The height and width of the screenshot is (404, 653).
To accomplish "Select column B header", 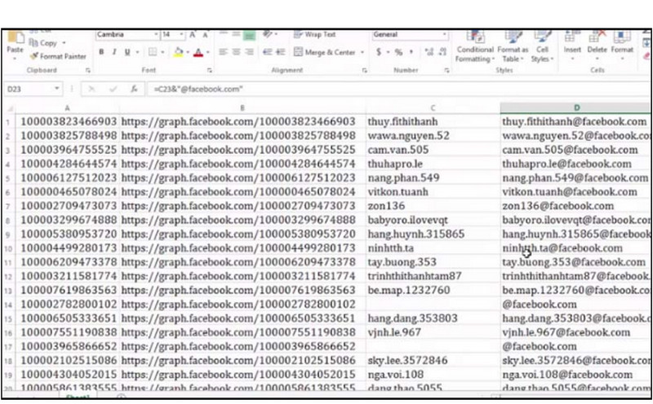I will [242, 108].
